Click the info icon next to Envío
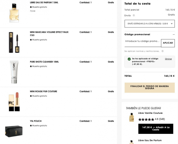This screenshot has height=144, width=178. point(134,15)
